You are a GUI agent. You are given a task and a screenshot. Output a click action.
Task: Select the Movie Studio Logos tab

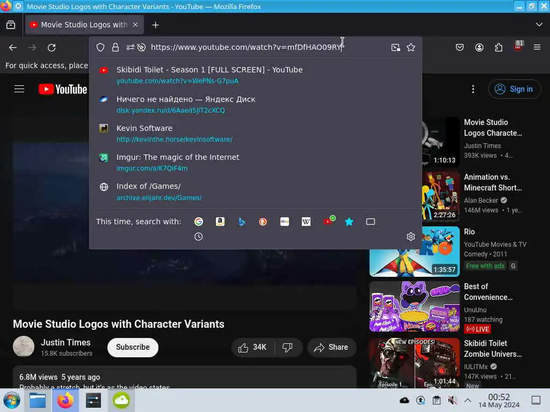pyautogui.click(x=84, y=25)
